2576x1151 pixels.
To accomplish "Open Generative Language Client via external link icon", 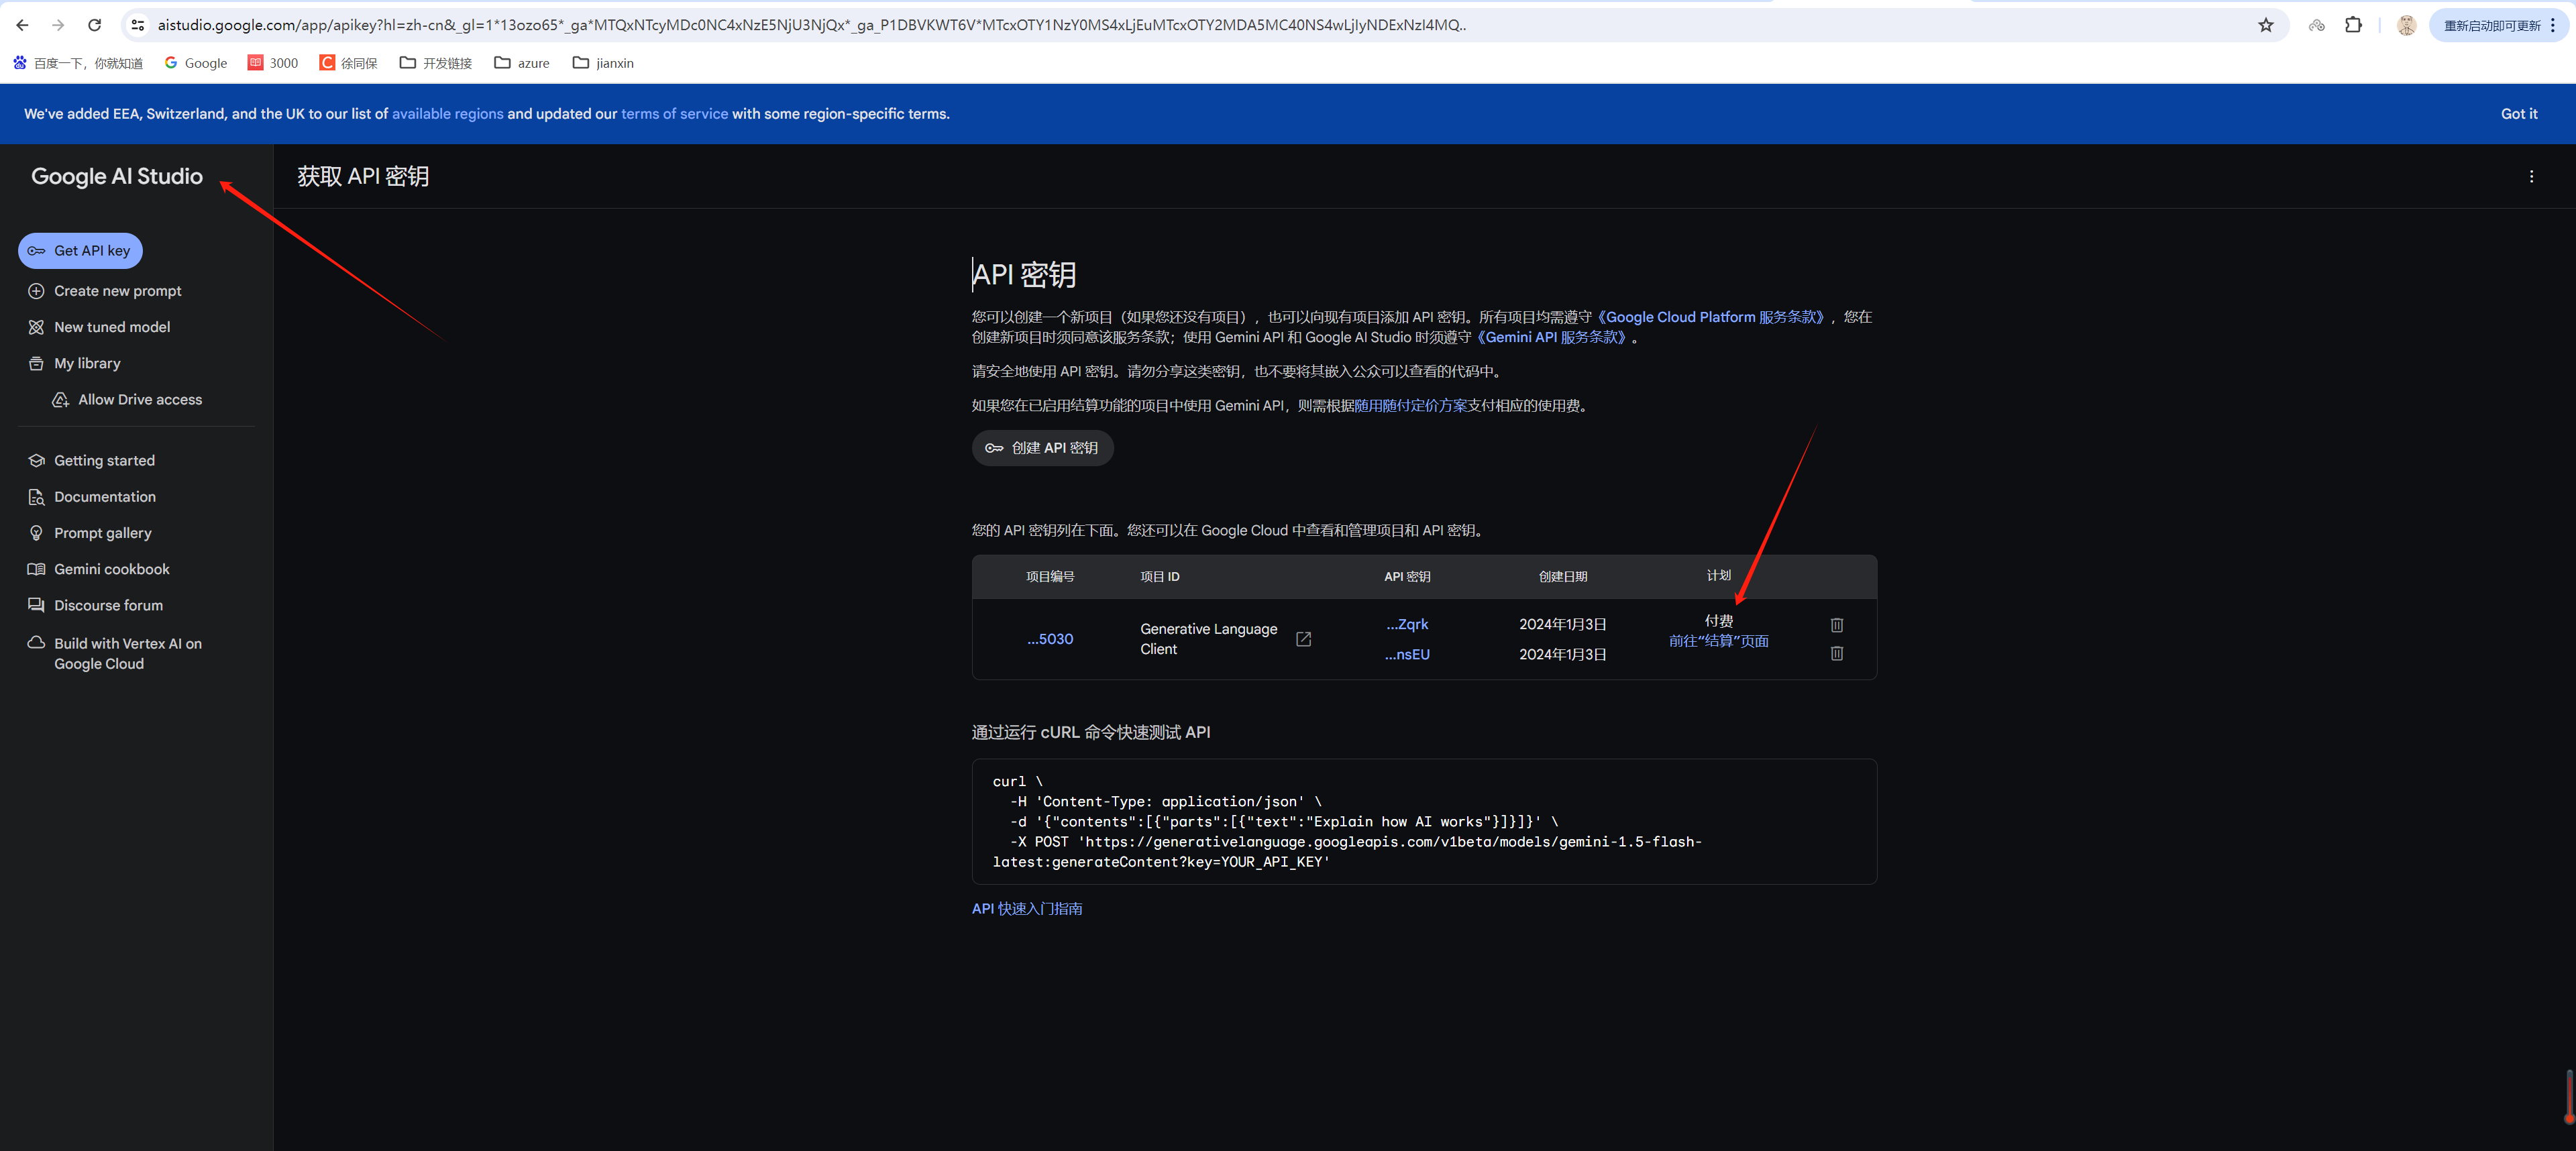I will pos(1303,638).
